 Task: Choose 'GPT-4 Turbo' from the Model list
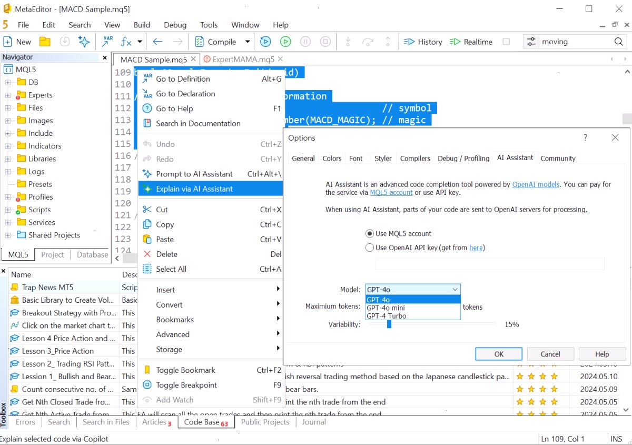coord(413,316)
